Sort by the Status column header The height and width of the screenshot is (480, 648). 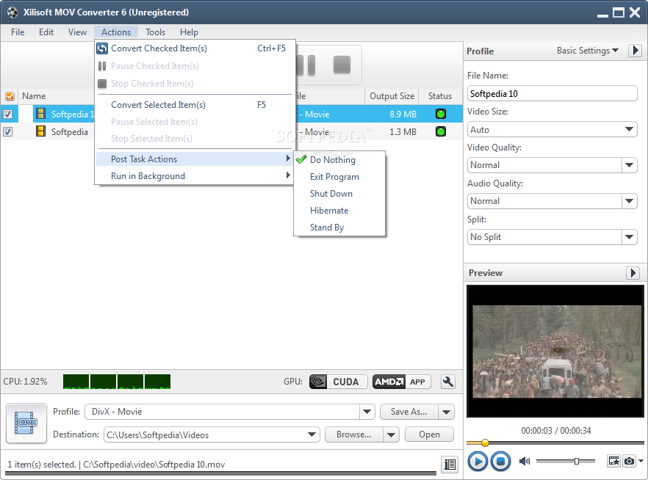440,96
